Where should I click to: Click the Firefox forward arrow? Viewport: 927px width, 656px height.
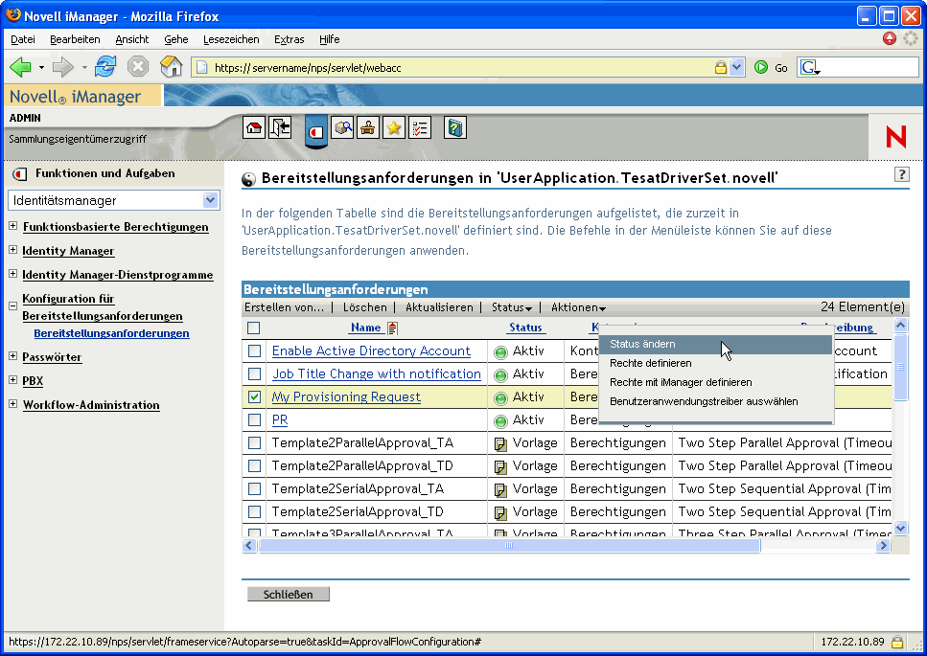(x=62, y=67)
